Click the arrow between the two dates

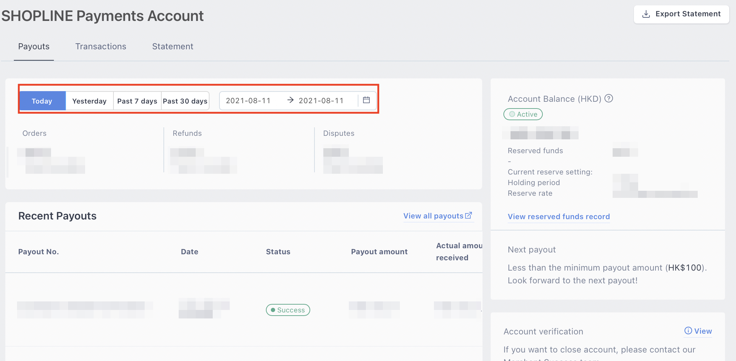[290, 100]
